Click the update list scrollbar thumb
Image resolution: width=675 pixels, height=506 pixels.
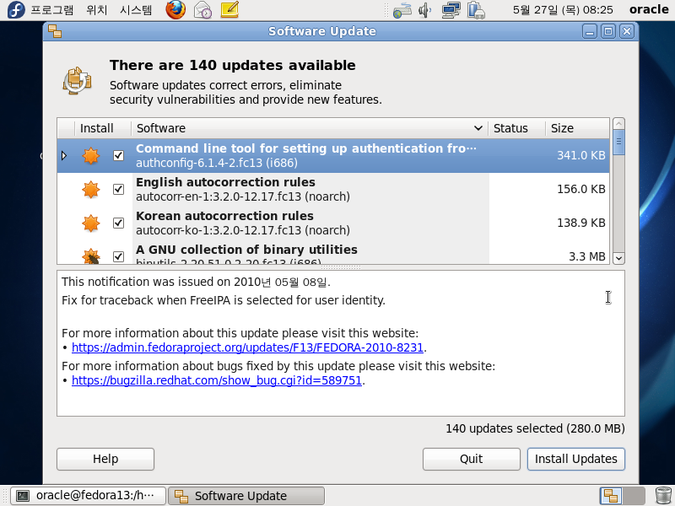(x=618, y=142)
